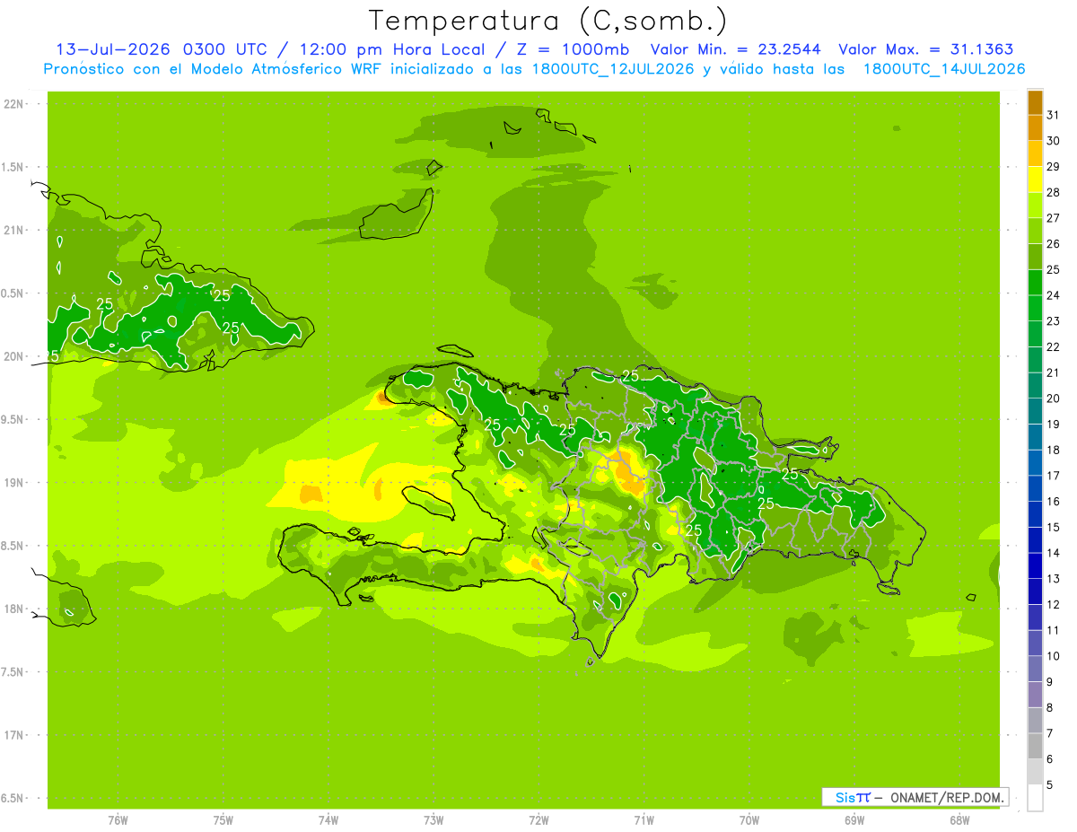Select the 28 degree yellow legend swatch
The image size is (1077, 832).
tap(1035, 180)
